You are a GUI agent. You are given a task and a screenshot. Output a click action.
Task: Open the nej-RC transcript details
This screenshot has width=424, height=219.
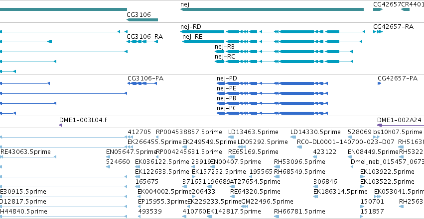point(284,62)
